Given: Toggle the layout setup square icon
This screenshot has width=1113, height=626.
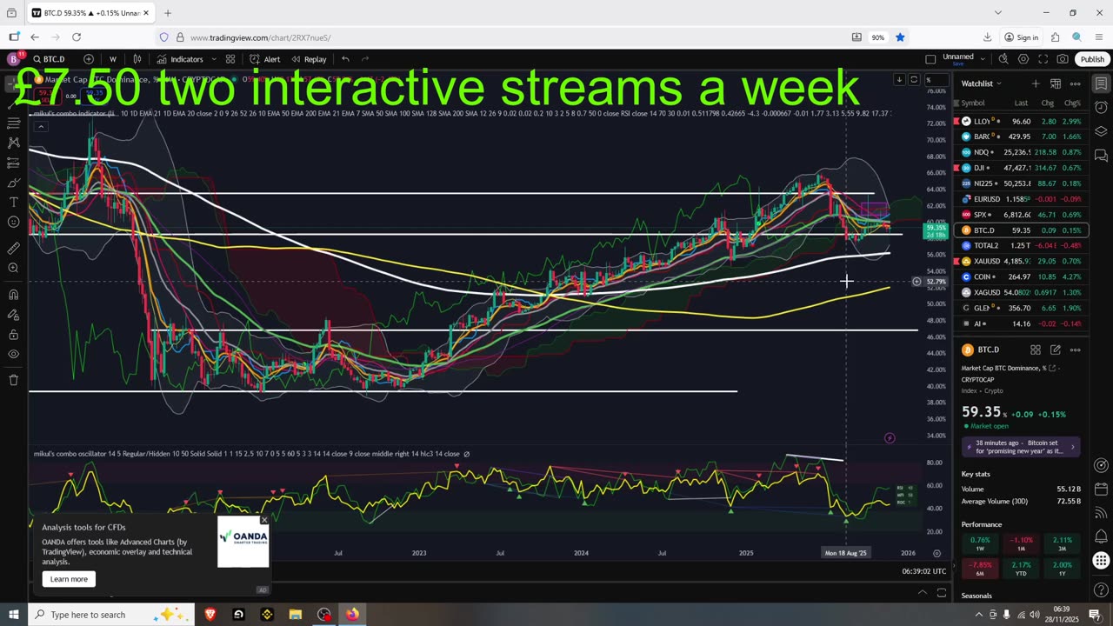Looking at the screenshot, I should coord(930,59).
